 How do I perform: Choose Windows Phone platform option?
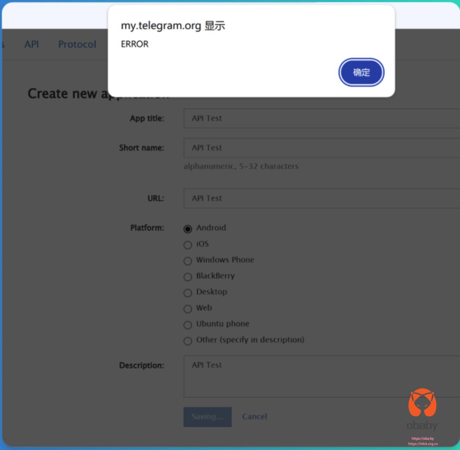188,261
